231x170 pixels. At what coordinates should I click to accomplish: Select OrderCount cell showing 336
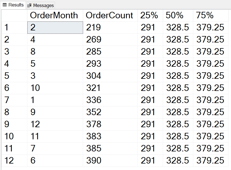click(x=110, y=100)
